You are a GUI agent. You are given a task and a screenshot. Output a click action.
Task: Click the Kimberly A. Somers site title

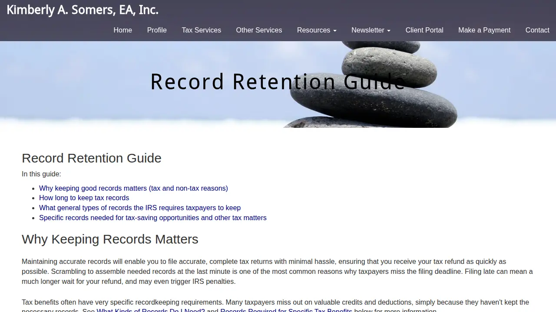pyautogui.click(x=83, y=10)
